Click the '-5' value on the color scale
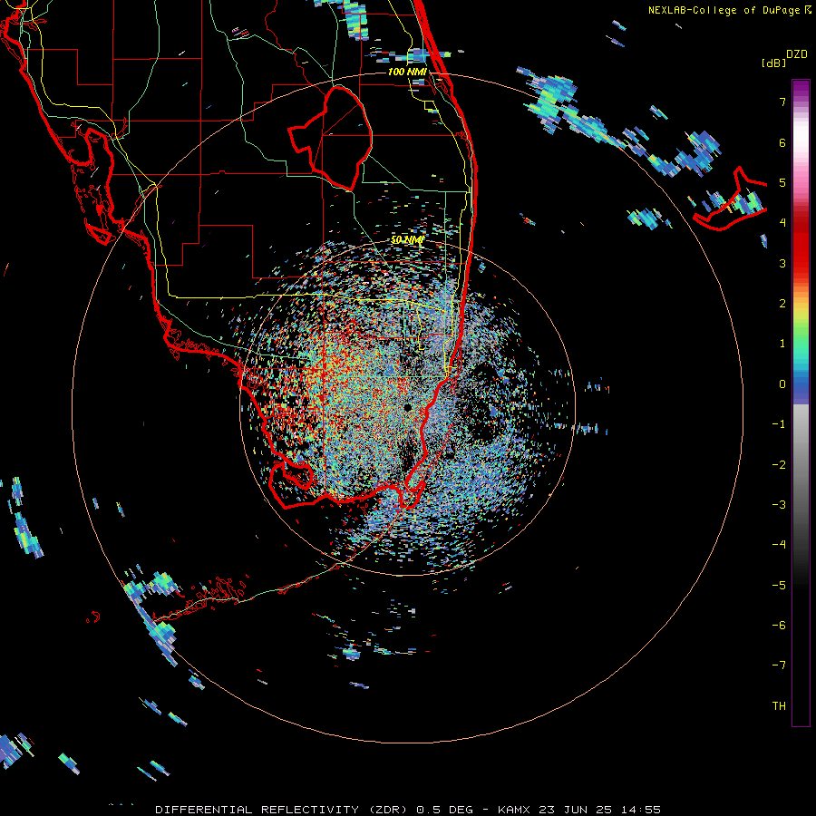Screen dimensions: 816x816 779,586
